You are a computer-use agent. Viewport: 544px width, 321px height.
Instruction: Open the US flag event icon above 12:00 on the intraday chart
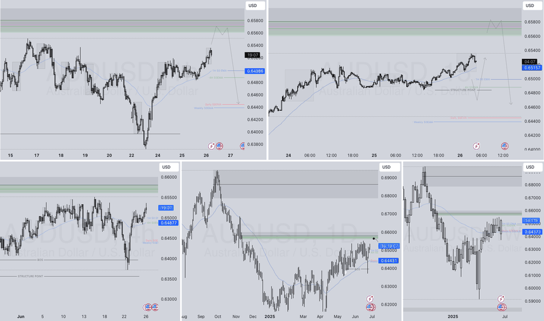click(504, 146)
